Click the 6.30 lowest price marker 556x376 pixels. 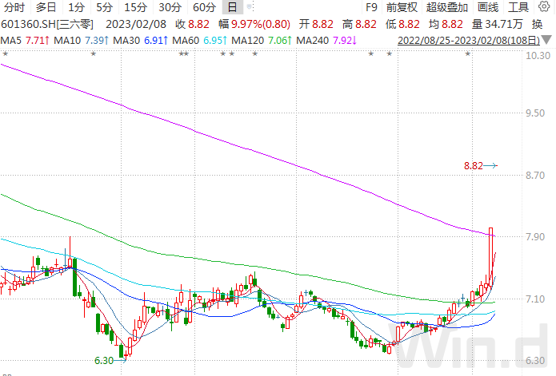tap(110, 361)
